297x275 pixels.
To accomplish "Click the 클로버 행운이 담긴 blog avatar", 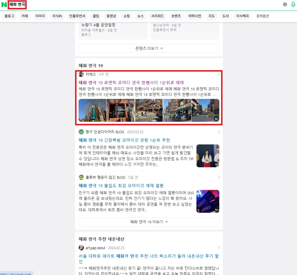I will pos(81,177).
